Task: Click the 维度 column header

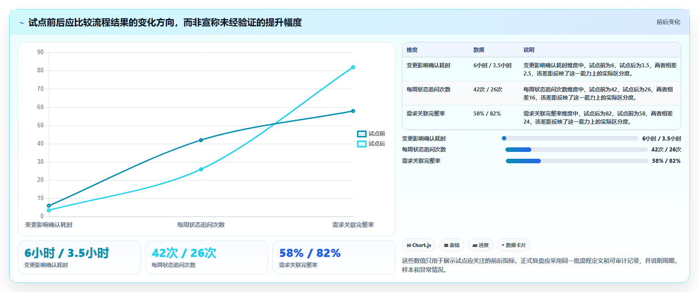Action: point(412,50)
